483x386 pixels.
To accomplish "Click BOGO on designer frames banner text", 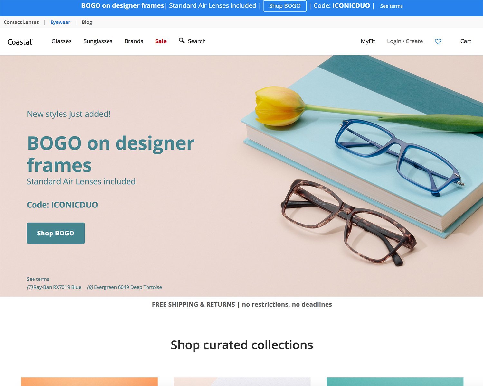I will [123, 6].
